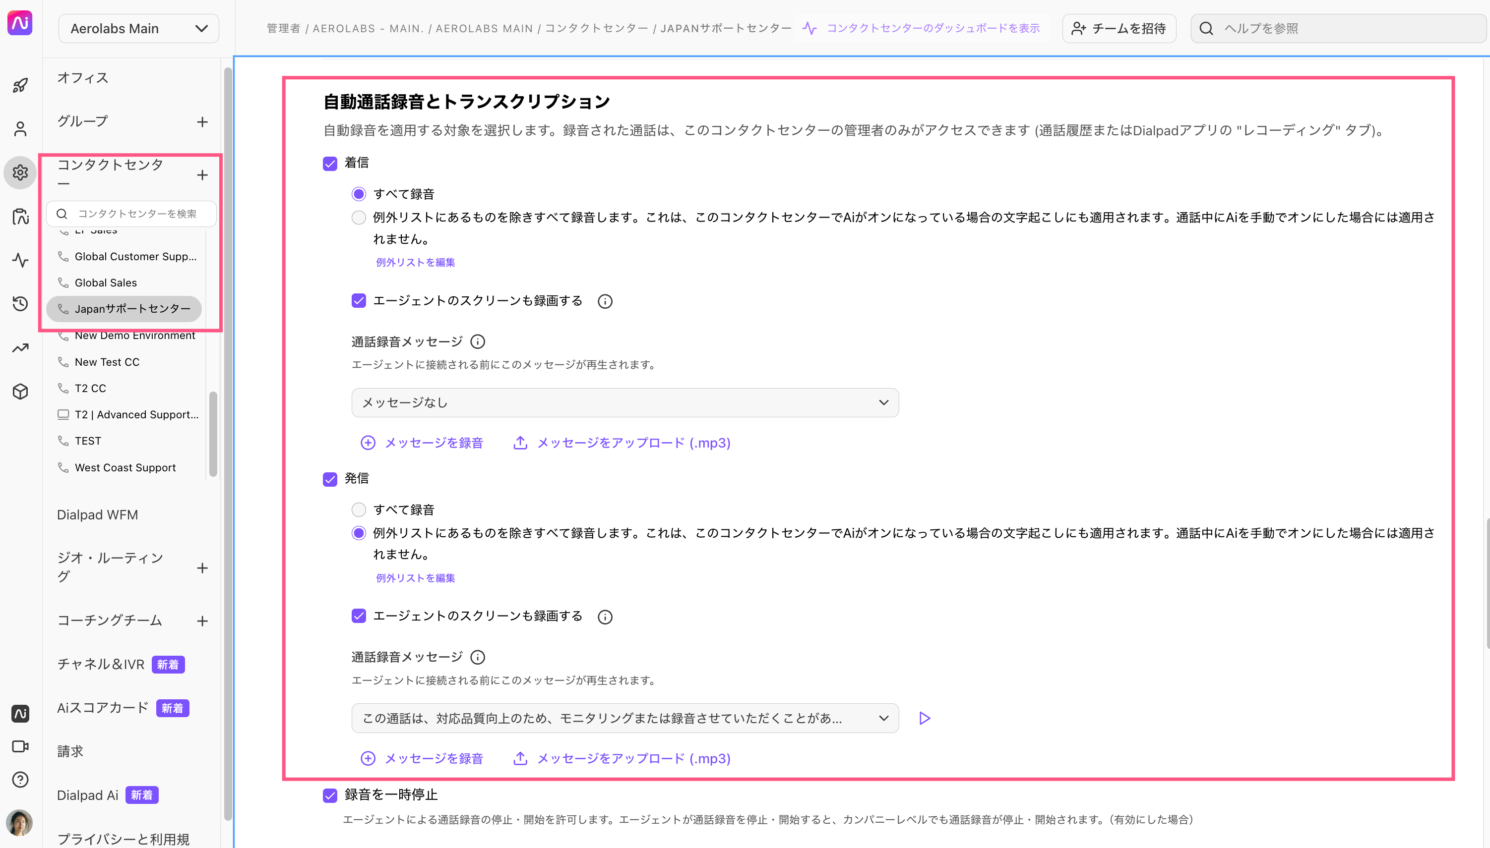The width and height of the screenshot is (1490, 848).
Task: Select inbound 例外リスト radio option
Action: tap(359, 217)
